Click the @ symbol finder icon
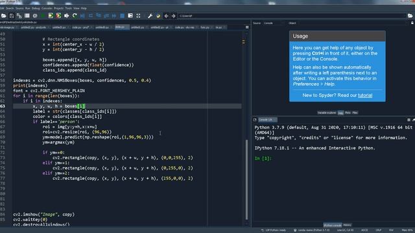415x233 pixels. tap(35, 16)
